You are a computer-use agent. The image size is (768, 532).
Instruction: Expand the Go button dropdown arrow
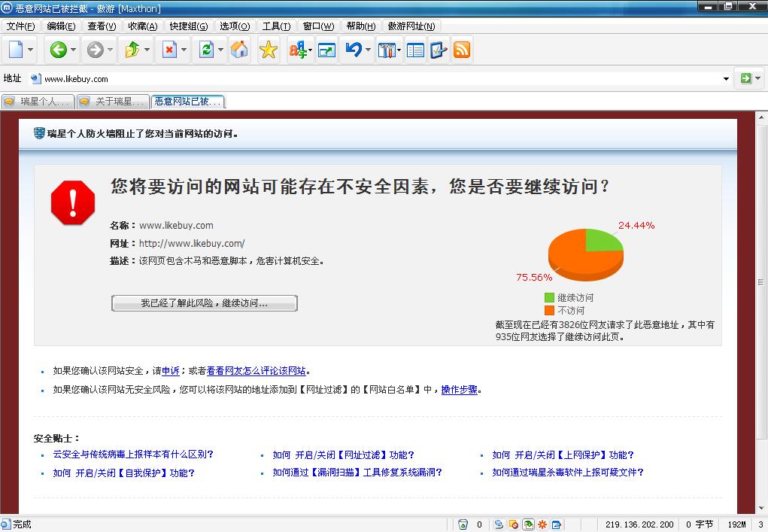pos(757,78)
